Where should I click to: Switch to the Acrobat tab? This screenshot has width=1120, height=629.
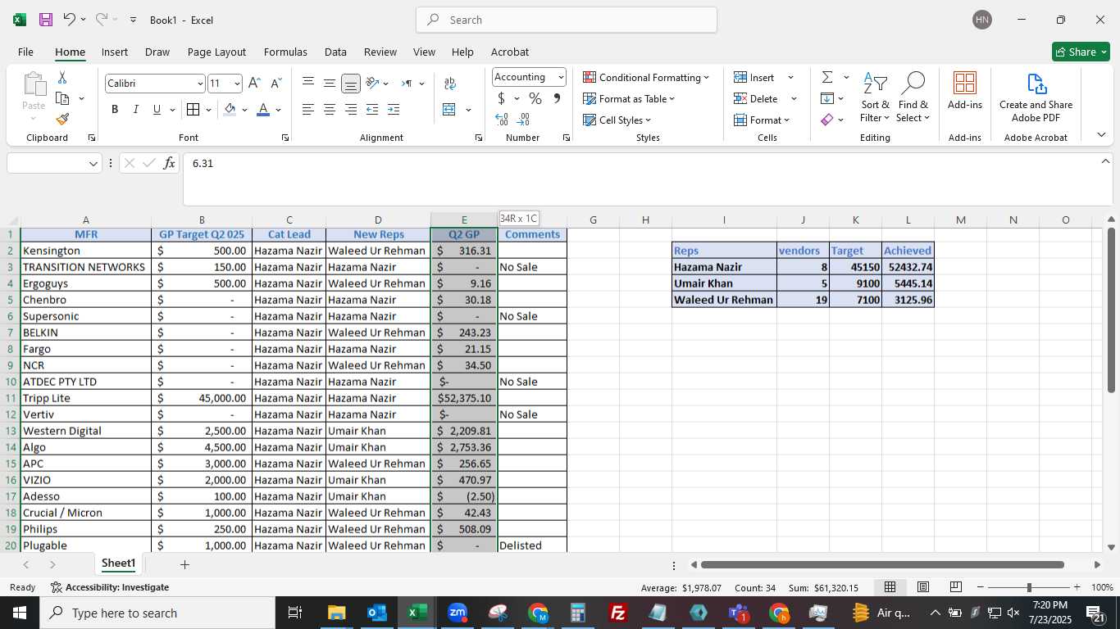click(510, 52)
